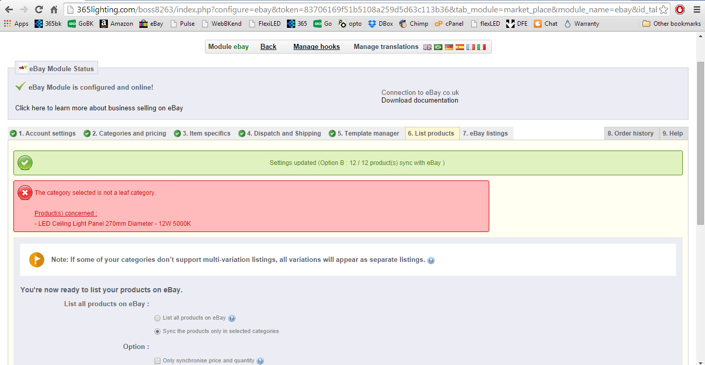The image size is (705, 365).
Task: Expand the Other bookmarks folder
Action: [671, 24]
